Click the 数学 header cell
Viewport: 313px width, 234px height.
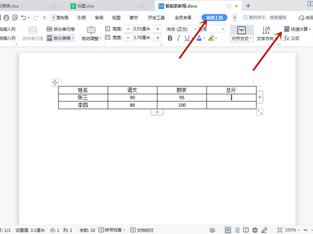[182, 90]
